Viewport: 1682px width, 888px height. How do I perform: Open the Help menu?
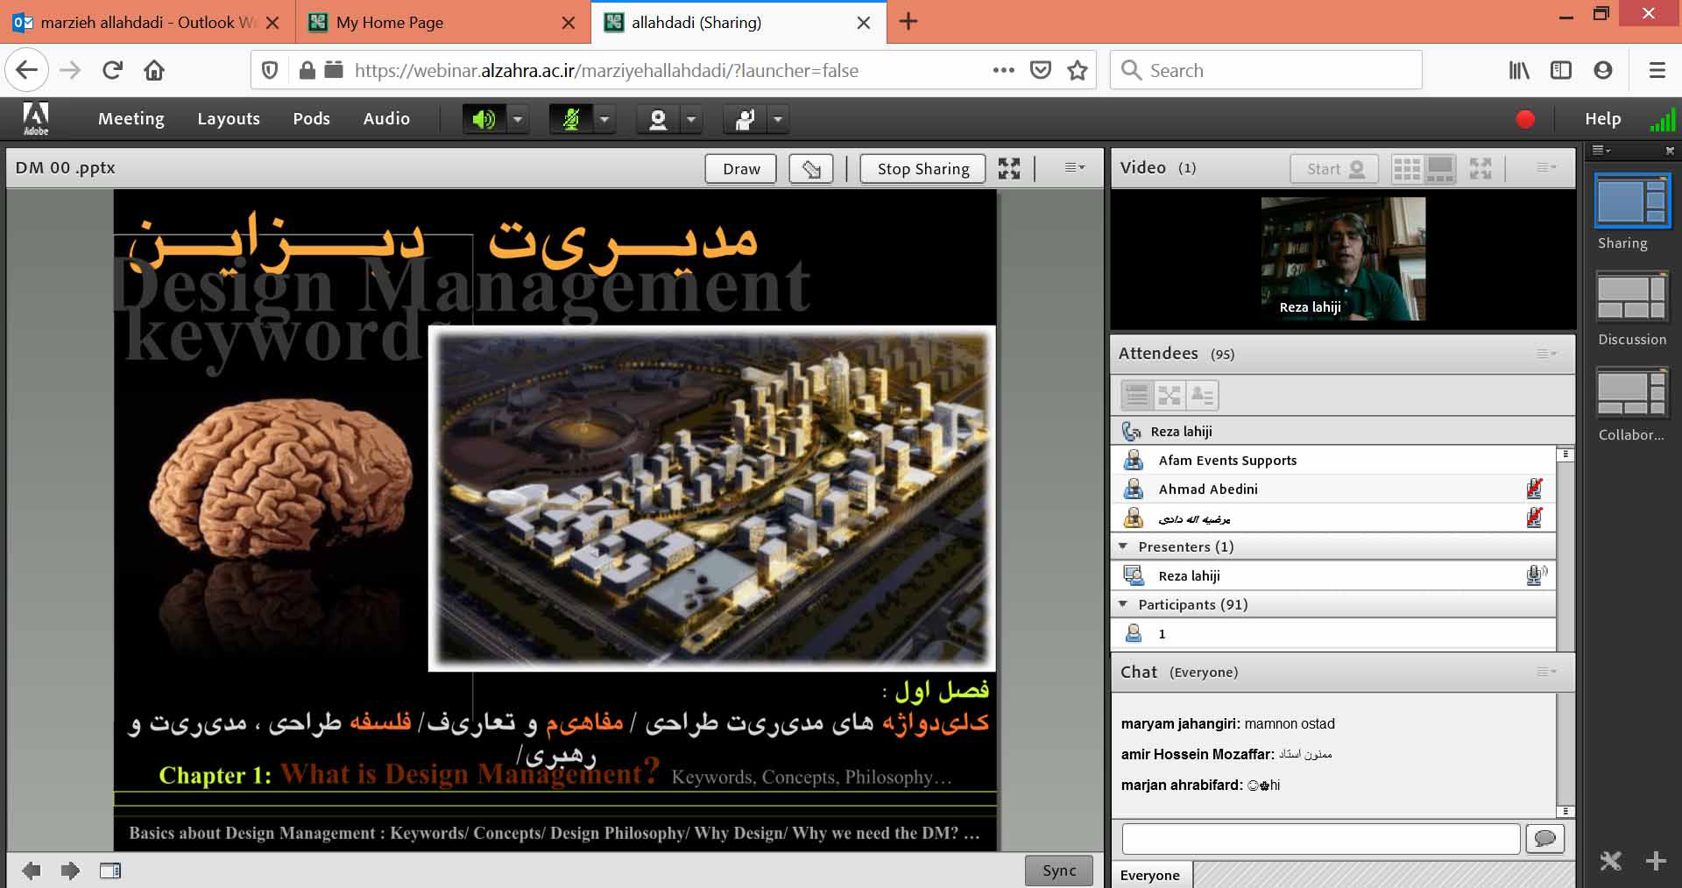[1602, 119]
